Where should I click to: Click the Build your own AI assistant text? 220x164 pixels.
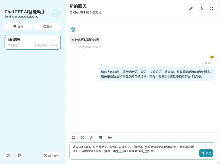pyautogui.click(x=21, y=17)
